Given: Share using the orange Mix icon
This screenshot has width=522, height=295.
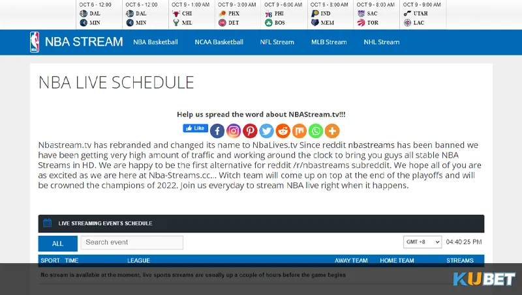Looking at the screenshot, I should pyautogui.click(x=299, y=131).
